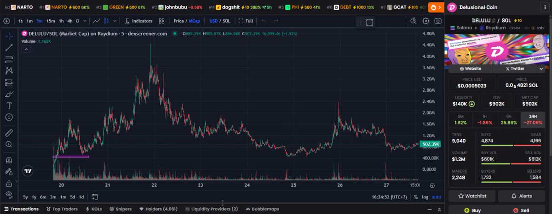Select the ruler measure tool
This screenshot has width=552, height=214.
coord(9,133)
